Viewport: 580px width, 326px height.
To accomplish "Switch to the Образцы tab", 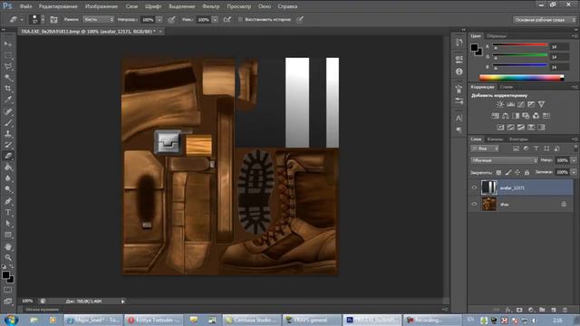I will point(497,36).
